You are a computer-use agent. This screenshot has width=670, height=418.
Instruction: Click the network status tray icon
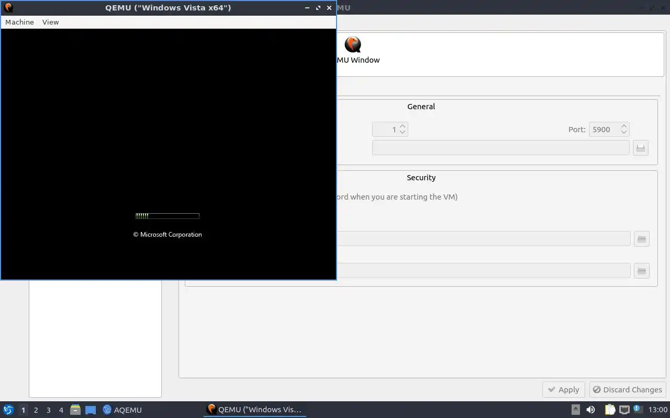(624, 410)
